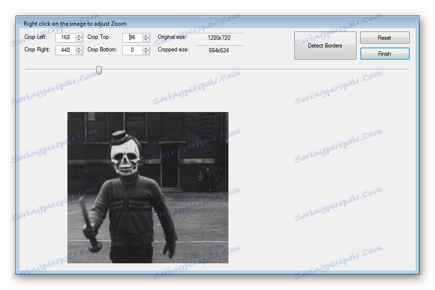The width and height of the screenshot is (435, 290).
Task: Focus the Crop Top input field
Action: tap(132, 37)
